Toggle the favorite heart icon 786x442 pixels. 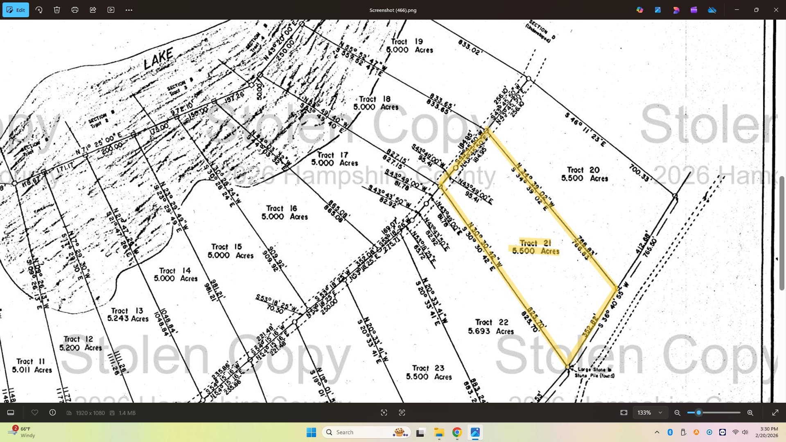pyautogui.click(x=35, y=413)
